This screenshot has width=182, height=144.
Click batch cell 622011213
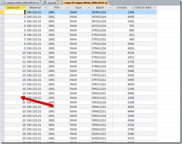(x=102, y=134)
